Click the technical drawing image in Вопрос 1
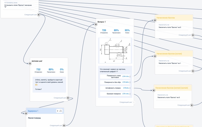The width and height of the screenshot is (202, 127). (x=115, y=50)
